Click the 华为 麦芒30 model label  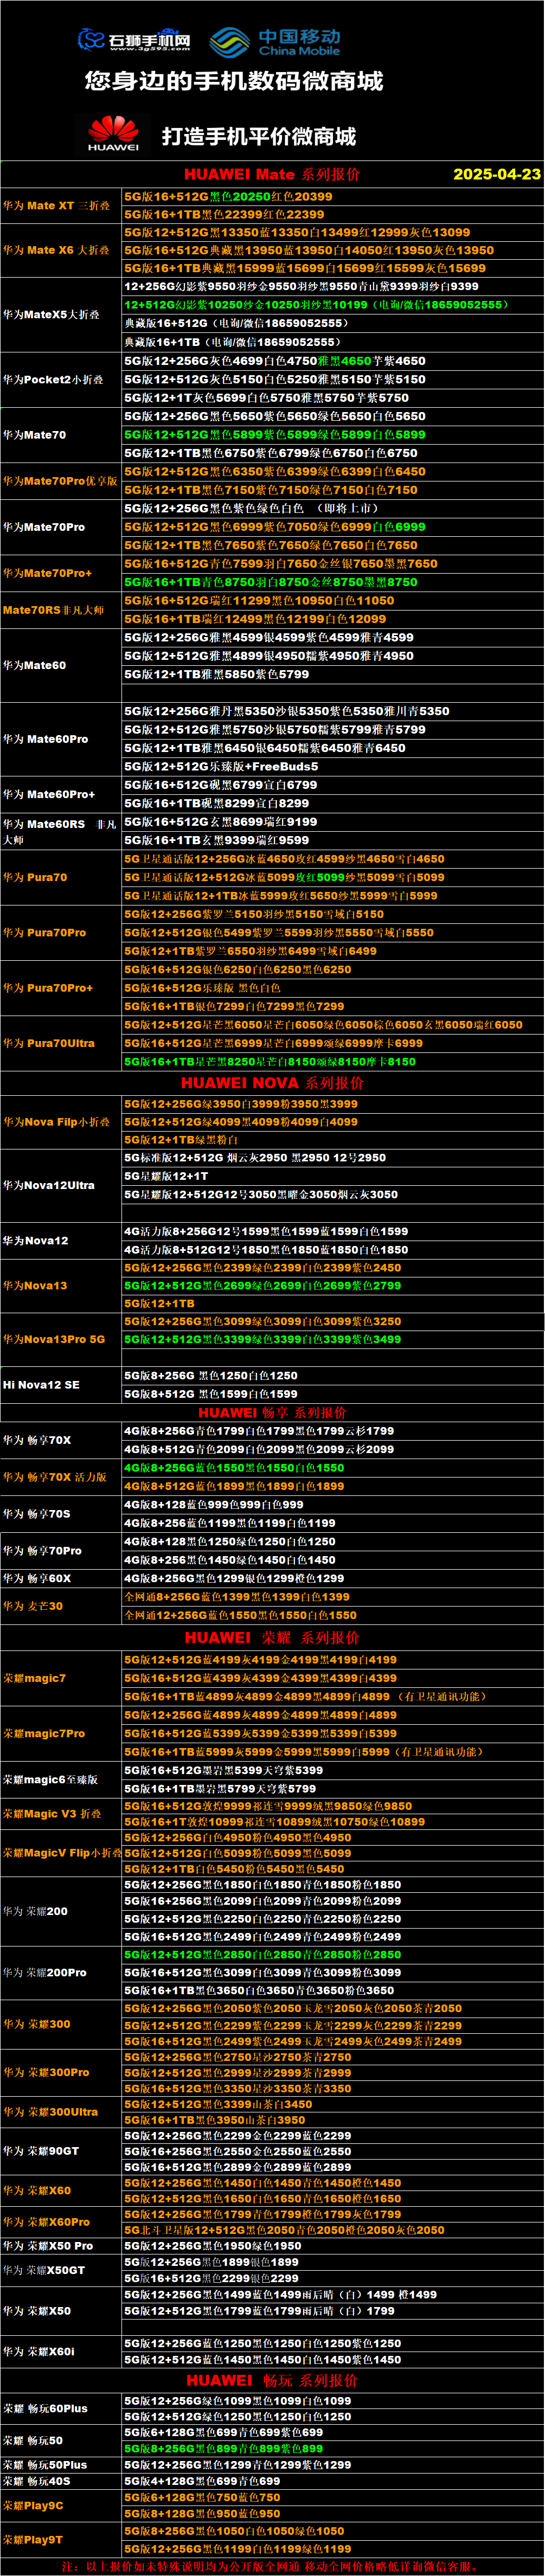tap(33, 1606)
